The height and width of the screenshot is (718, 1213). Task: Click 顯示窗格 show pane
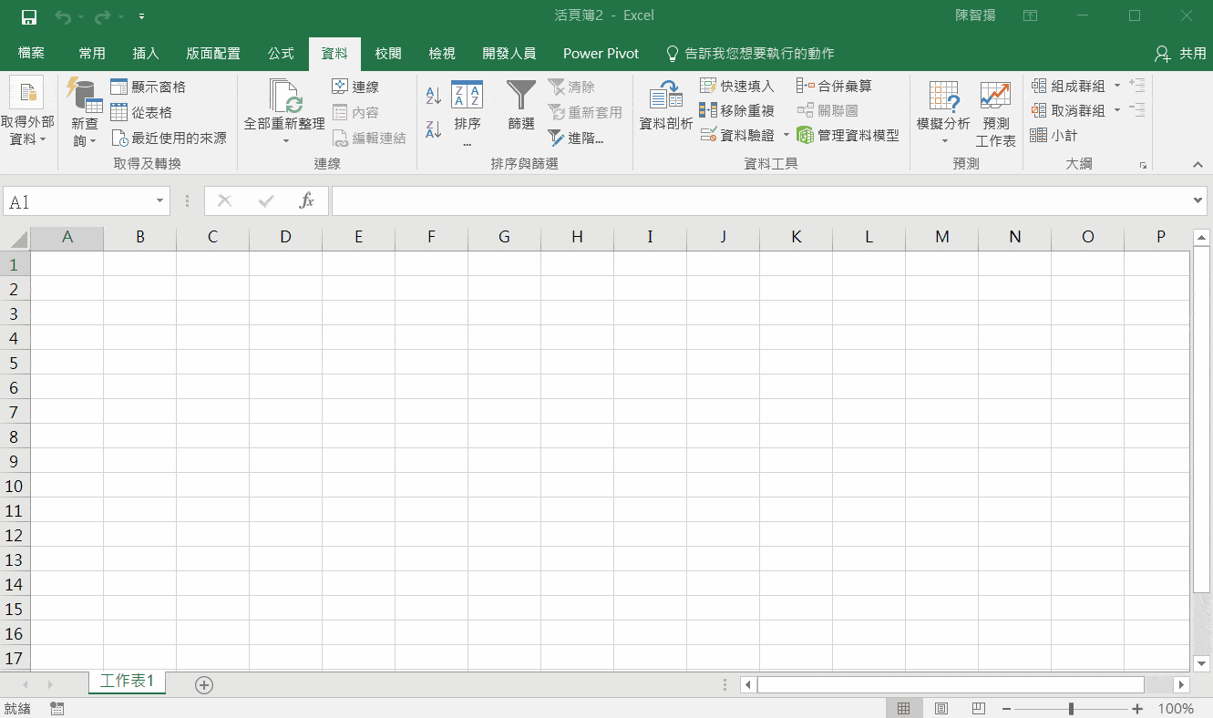[x=148, y=87]
